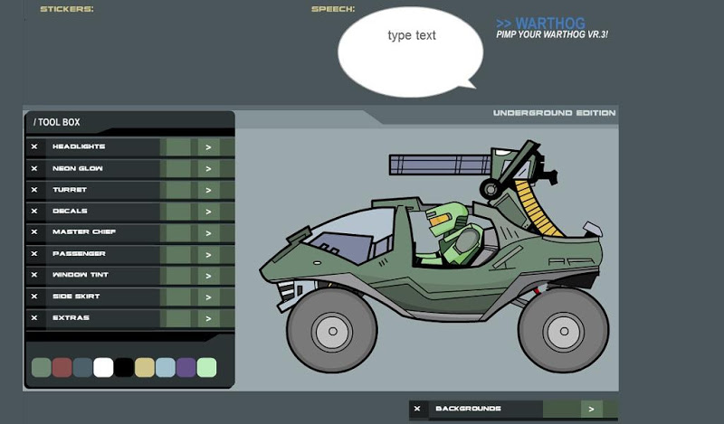
Task: Advance the Extras option arrow
Action: pyautogui.click(x=209, y=318)
